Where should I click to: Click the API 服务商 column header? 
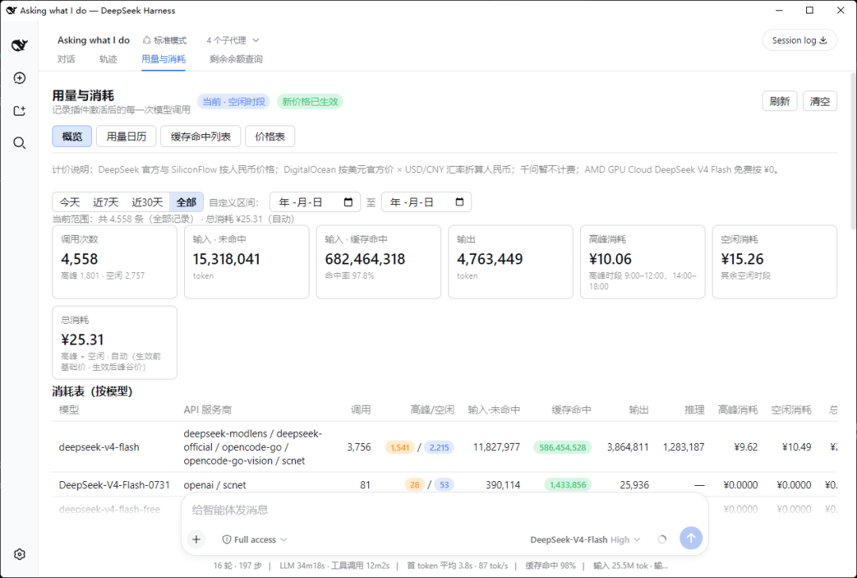point(208,410)
